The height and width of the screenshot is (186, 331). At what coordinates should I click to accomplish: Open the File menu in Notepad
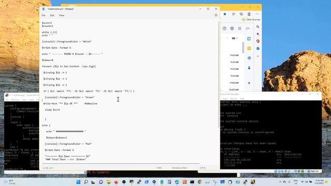click(x=43, y=16)
